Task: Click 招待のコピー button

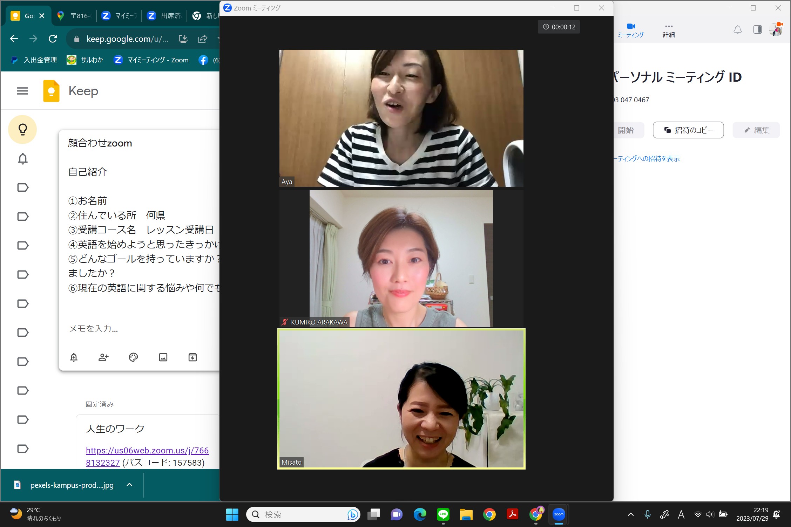Action: tap(688, 130)
